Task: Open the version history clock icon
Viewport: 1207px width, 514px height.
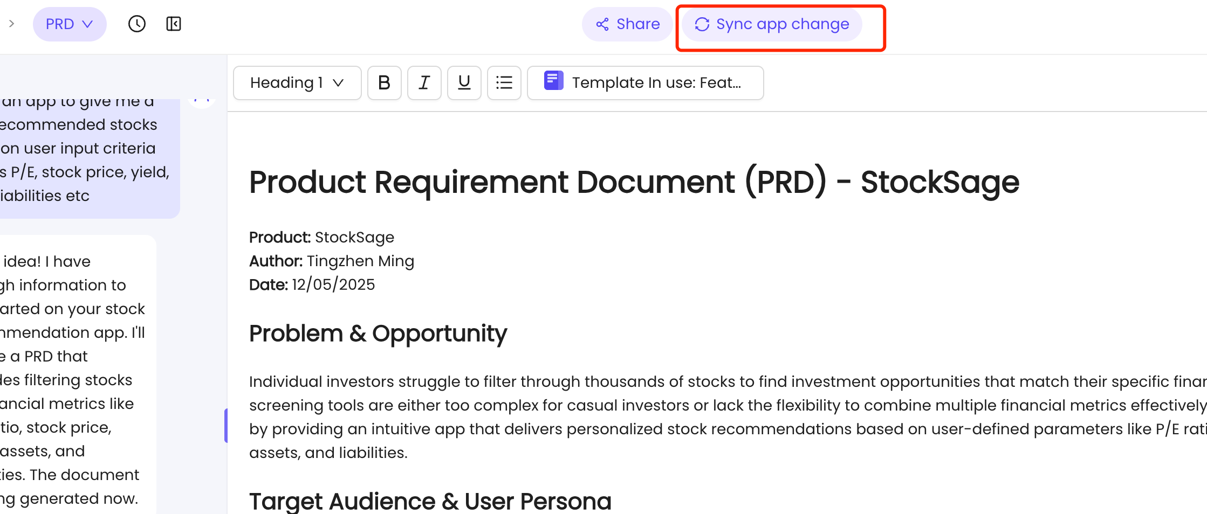Action: click(x=137, y=24)
